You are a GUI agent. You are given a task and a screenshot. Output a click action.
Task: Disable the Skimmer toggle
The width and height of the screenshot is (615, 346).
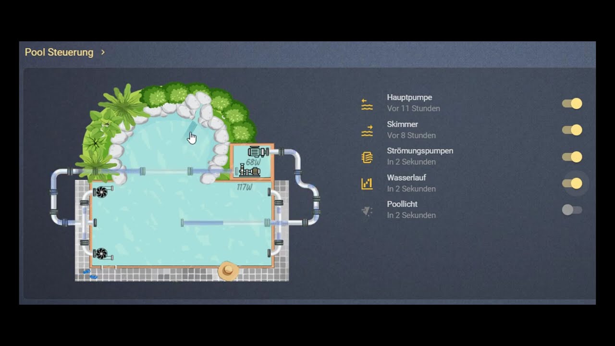click(572, 130)
